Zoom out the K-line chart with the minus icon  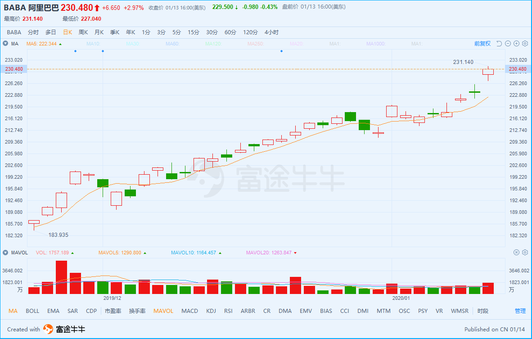coord(508,43)
